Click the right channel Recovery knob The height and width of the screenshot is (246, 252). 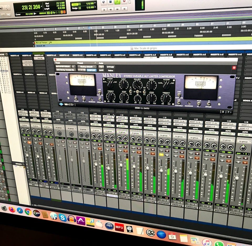tap(166, 85)
